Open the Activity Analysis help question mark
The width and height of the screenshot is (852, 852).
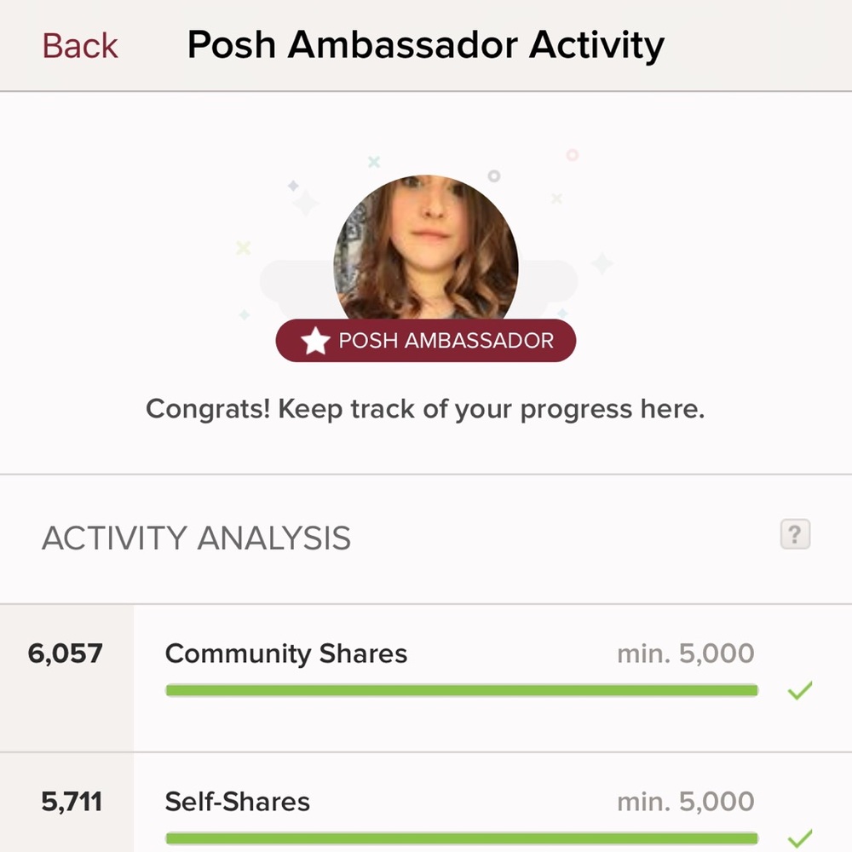pyautogui.click(x=795, y=534)
